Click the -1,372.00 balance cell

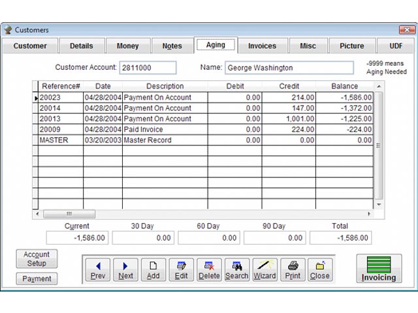(344, 108)
